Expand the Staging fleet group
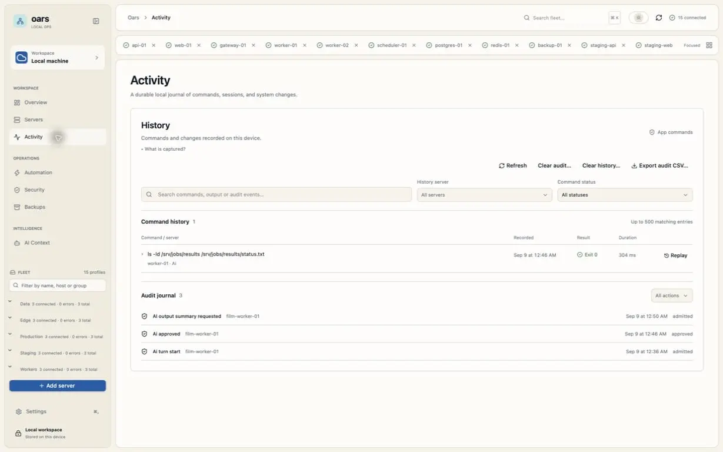723x452 pixels. click(10, 351)
